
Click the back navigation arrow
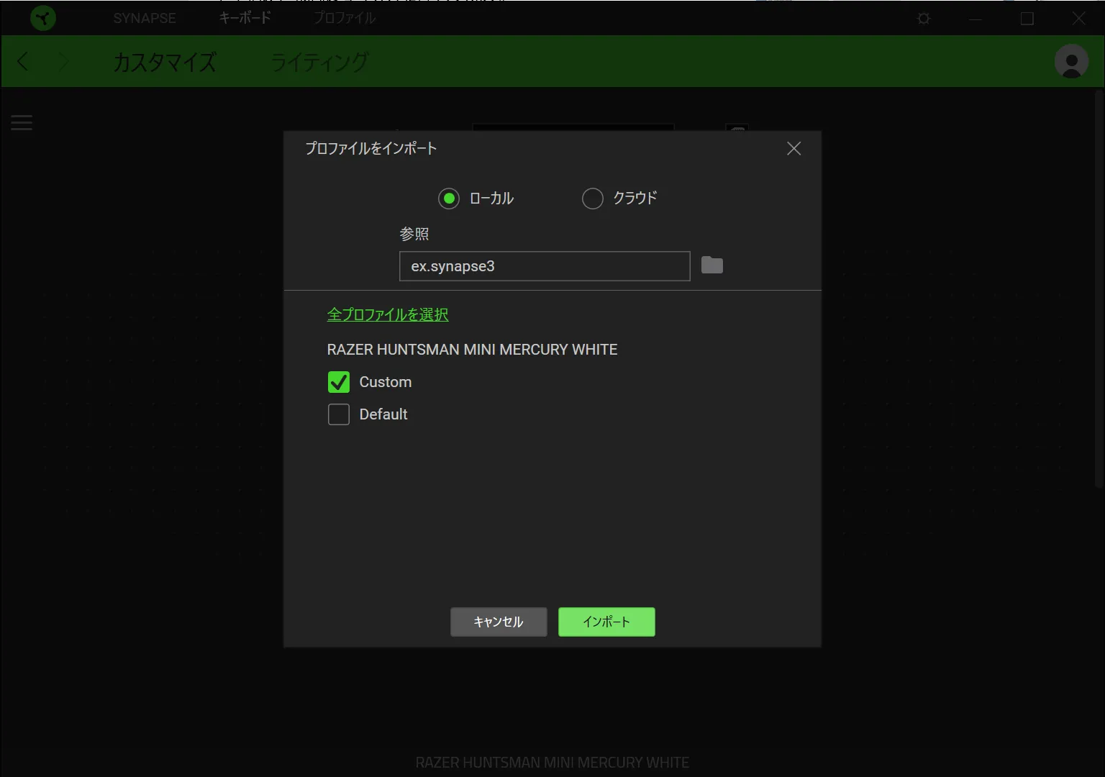[x=23, y=62]
